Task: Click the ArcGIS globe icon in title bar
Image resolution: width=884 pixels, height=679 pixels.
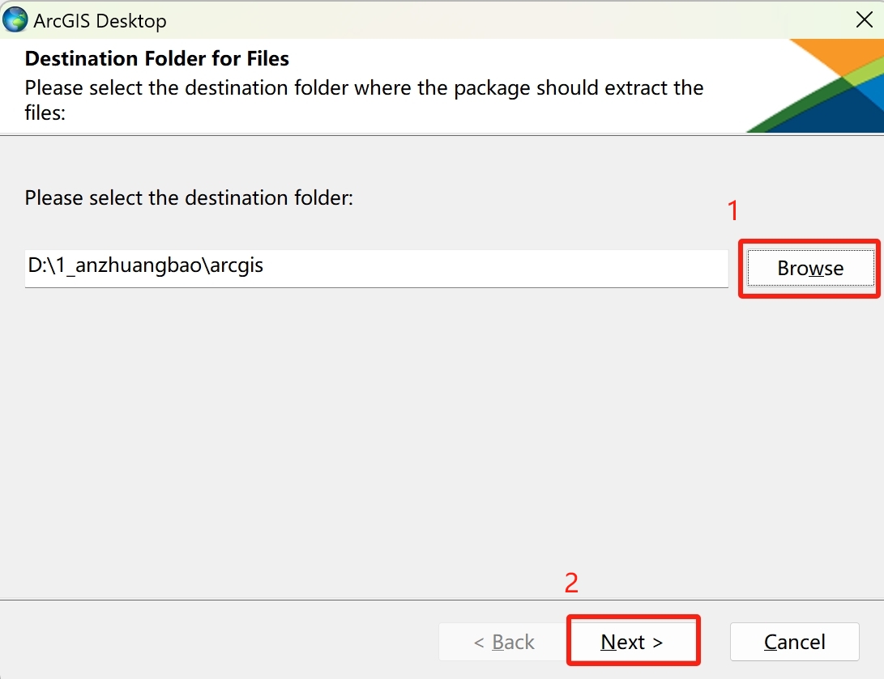Action: click(x=15, y=19)
